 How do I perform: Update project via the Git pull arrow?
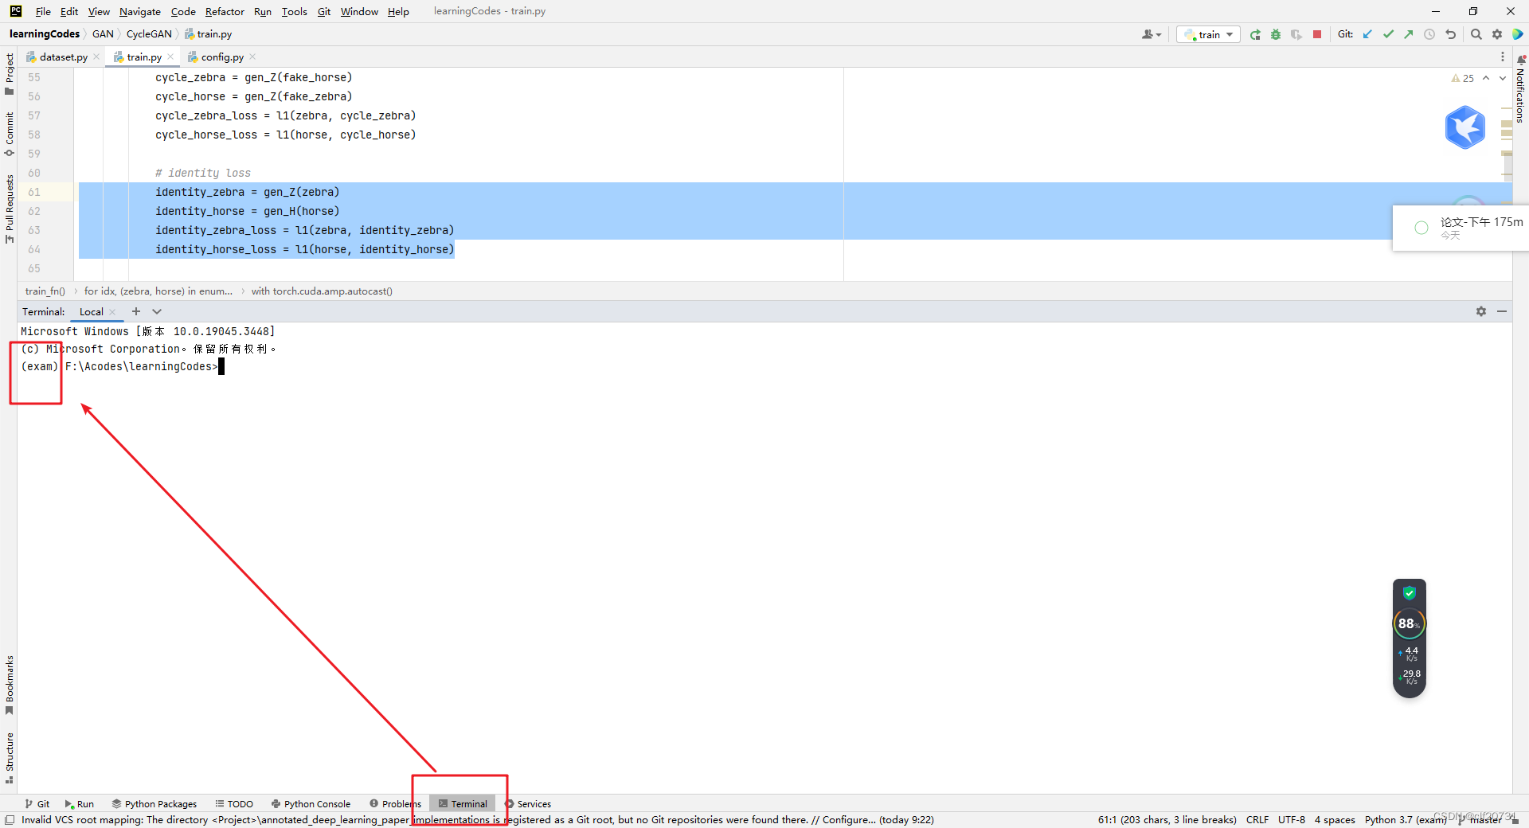point(1367,34)
